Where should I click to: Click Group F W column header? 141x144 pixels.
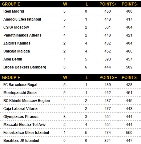coord(65,77)
